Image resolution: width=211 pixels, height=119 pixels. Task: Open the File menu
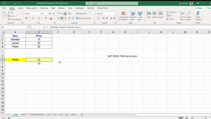4,8
